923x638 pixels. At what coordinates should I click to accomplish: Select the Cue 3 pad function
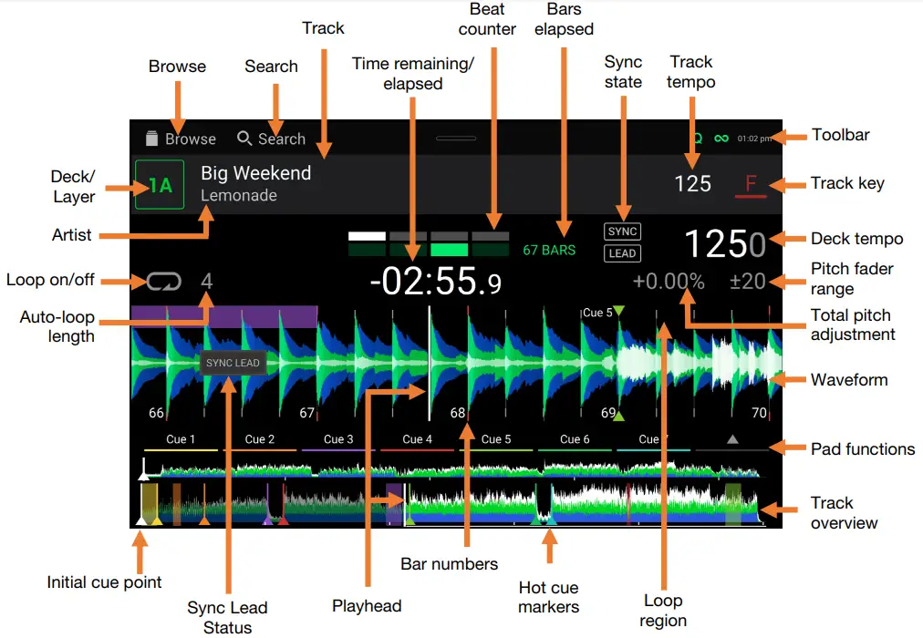[338, 440]
